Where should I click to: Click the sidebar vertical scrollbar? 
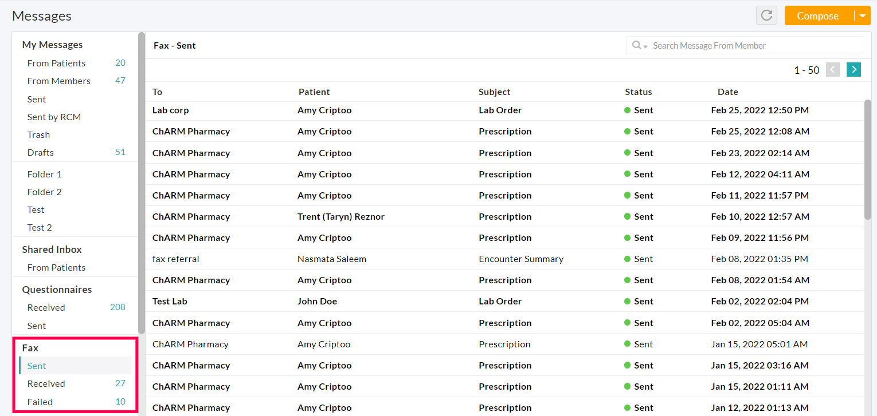(141, 183)
